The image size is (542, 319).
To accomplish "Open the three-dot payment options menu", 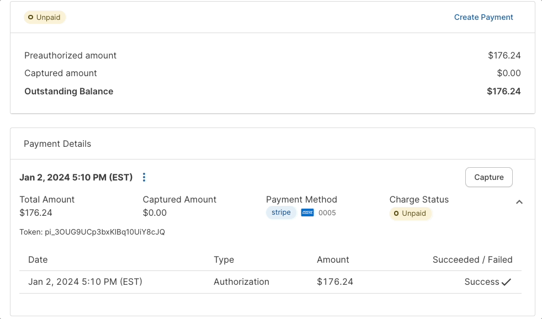I will (x=144, y=177).
